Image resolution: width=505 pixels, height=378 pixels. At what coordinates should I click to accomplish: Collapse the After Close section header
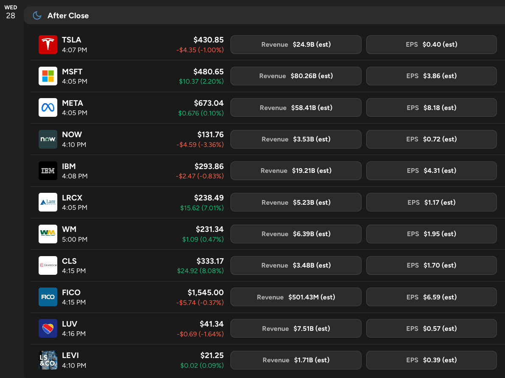pyautogui.click(x=68, y=16)
